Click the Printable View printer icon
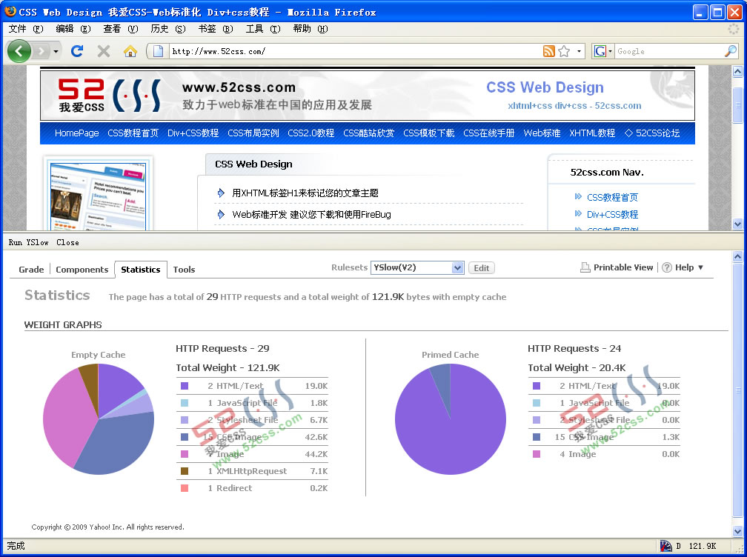747x557 pixels. click(585, 267)
